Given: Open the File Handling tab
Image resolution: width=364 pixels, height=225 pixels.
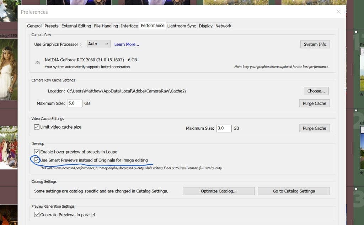Looking at the screenshot, I should (106, 26).
